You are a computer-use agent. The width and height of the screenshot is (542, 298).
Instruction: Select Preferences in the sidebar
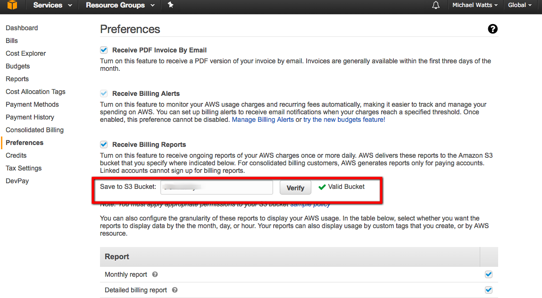(25, 143)
